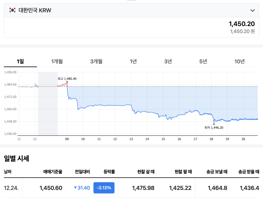Screen dimensions: 263x198
Task: Switch to the 1년 chart tab
Action: 133,61
